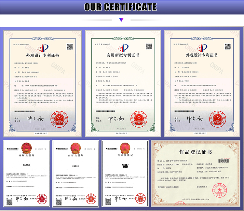
Task: Click the 外观设计专利证书 title on the 方柱 certificate
Action: pyautogui.click(x=202, y=55)
